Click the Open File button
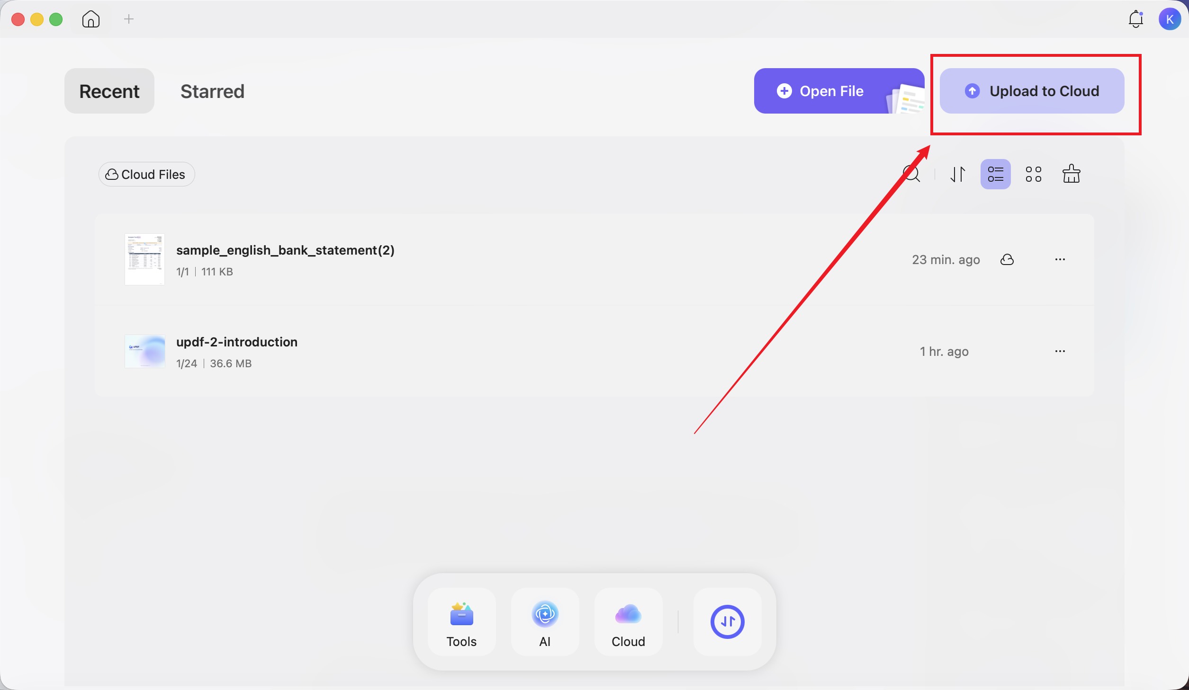This screenshot has height=690, width=1189. pos(839,91)
